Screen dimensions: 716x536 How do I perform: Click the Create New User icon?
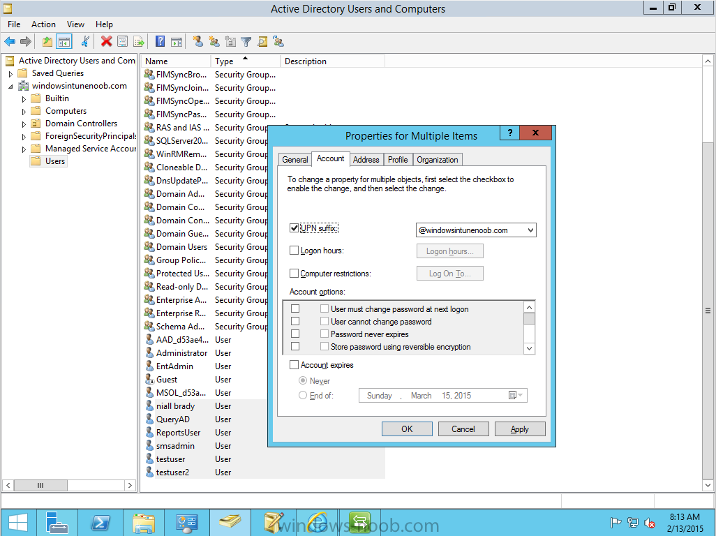[x=197, y=42]
